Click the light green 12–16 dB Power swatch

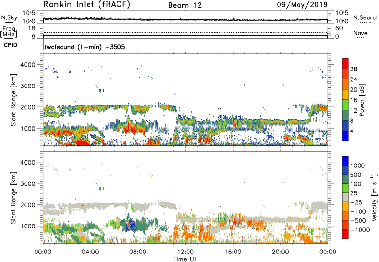point(345,105)
